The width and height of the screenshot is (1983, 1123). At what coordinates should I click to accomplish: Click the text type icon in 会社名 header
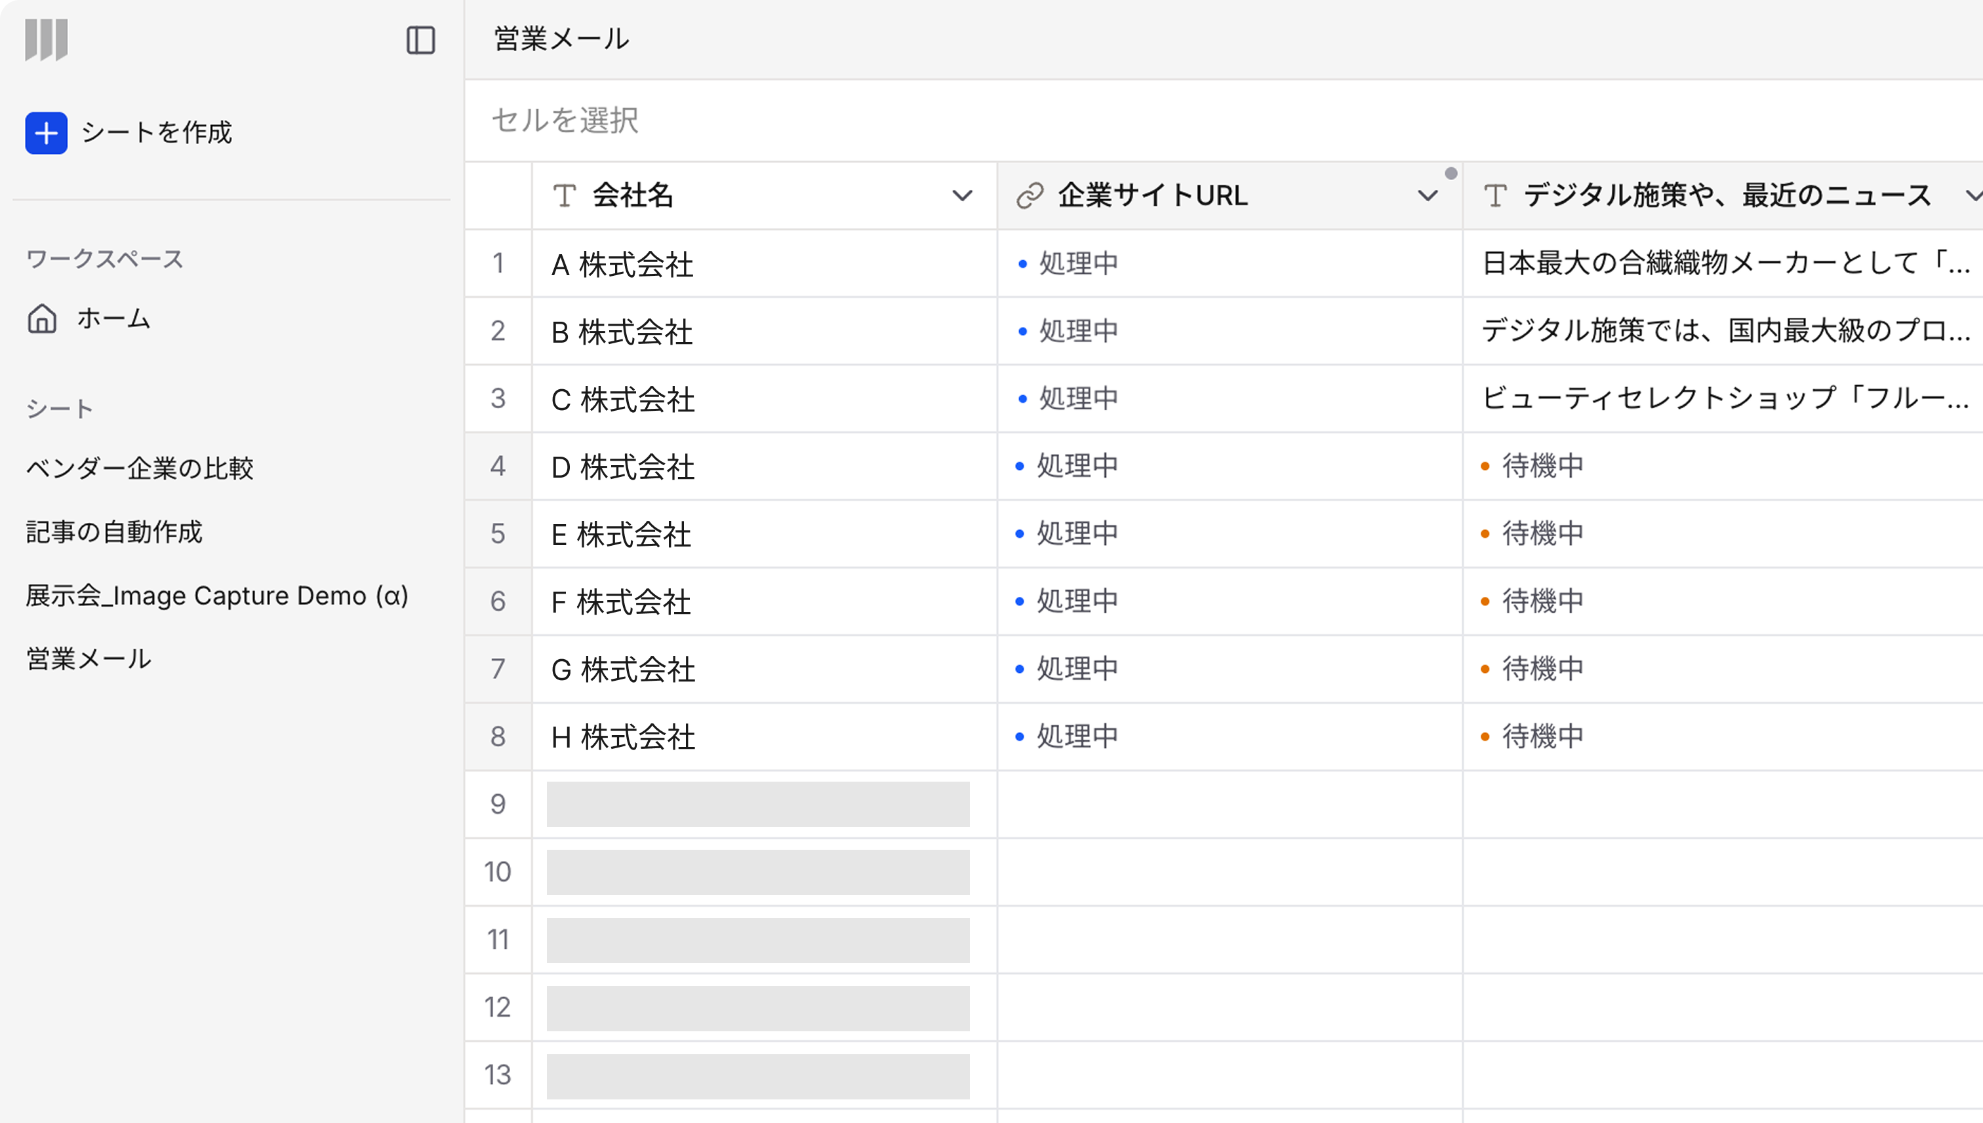565,196
